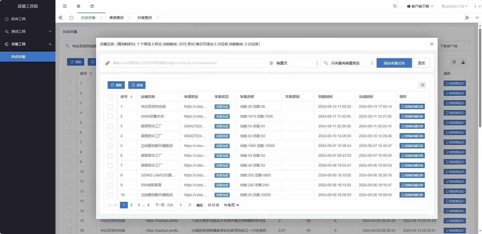Click the source URL of MMM轻奢内衣 row

pos(195,116)
